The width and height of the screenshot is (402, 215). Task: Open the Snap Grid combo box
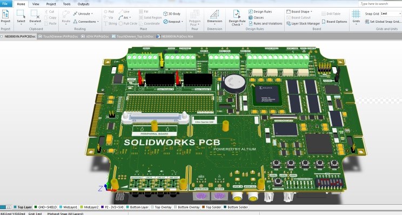[391, 14]
